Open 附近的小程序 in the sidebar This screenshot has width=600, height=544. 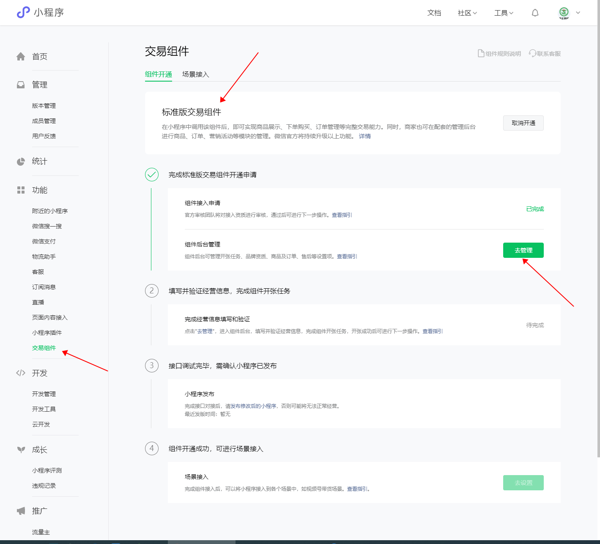coord(50,211)
